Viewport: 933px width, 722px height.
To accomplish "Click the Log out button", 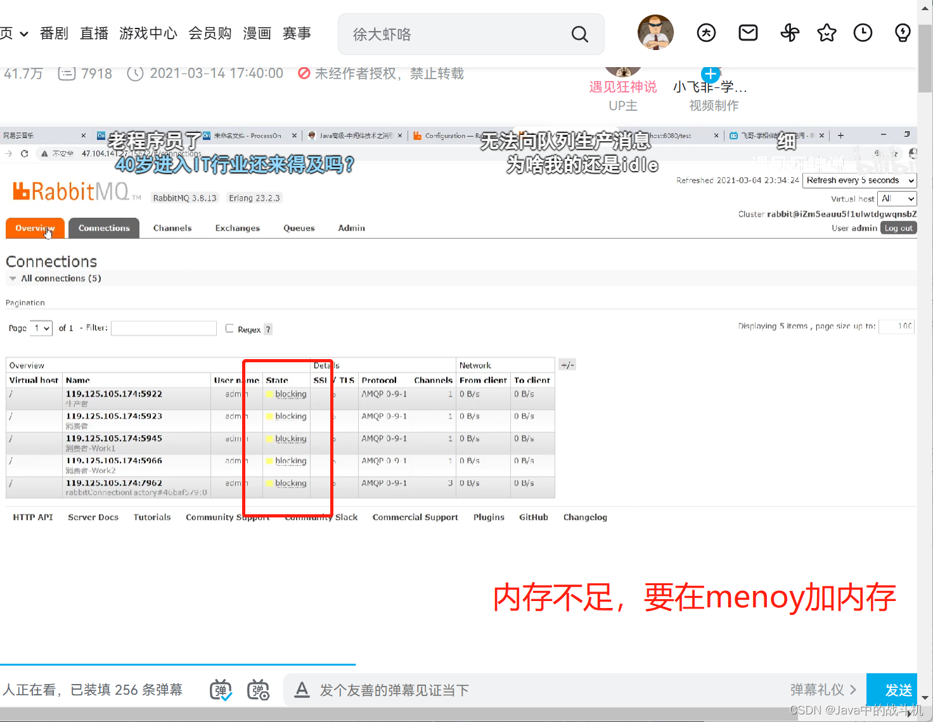I will (x=899, y=228).
